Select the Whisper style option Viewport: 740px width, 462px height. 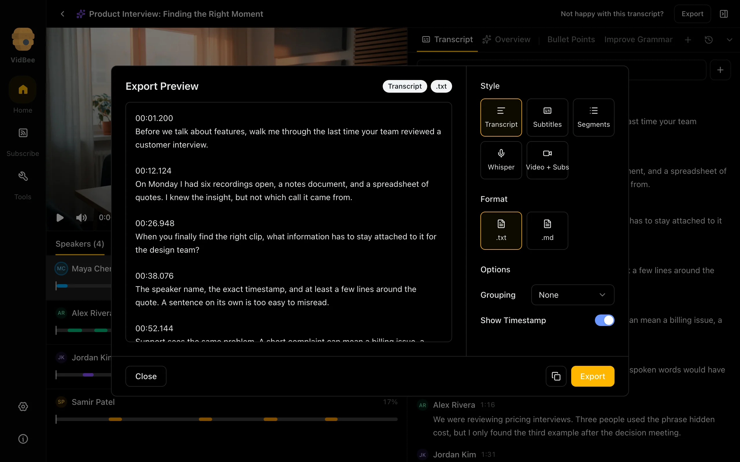pos(501,160)
